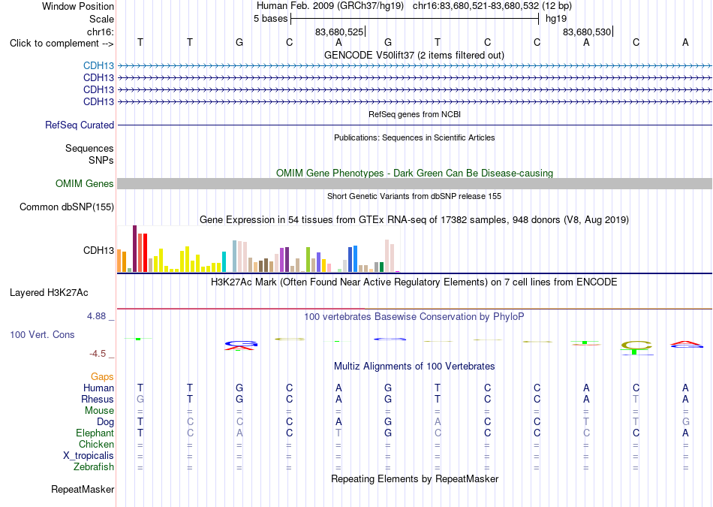Click the Window Position label
Viewport: 713px width, 507px height.
pos(78,6)
